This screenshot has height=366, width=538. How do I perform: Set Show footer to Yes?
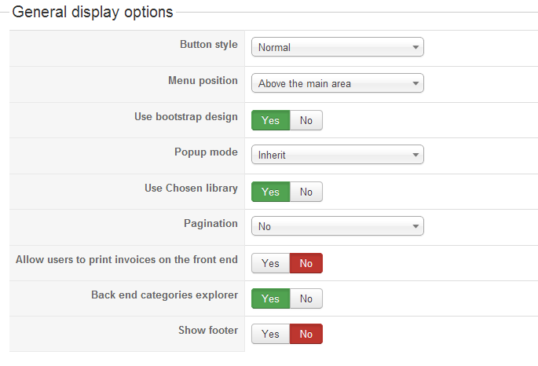270,334
